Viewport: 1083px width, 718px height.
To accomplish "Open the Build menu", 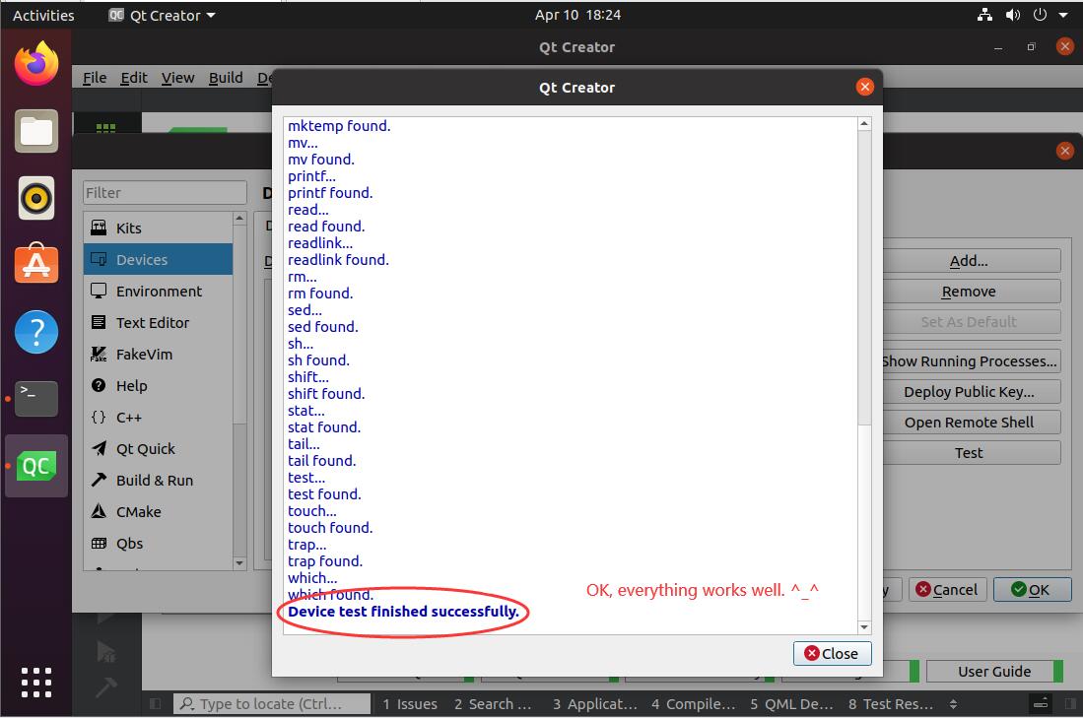I will [226, 78].
